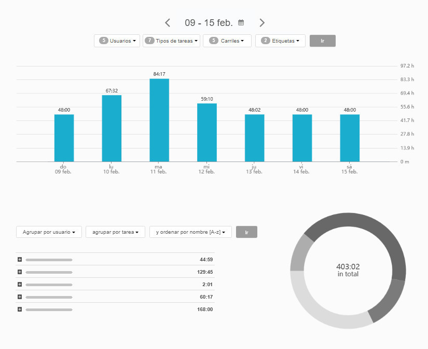Viewport: 428px width, 349px height.
Task: Expand the row showing 44:59
Action: pyautogui.click(x=20, y=260)
